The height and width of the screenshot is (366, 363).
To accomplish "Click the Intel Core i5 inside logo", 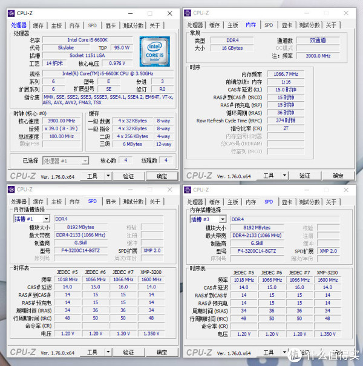I will pos(155,52).
